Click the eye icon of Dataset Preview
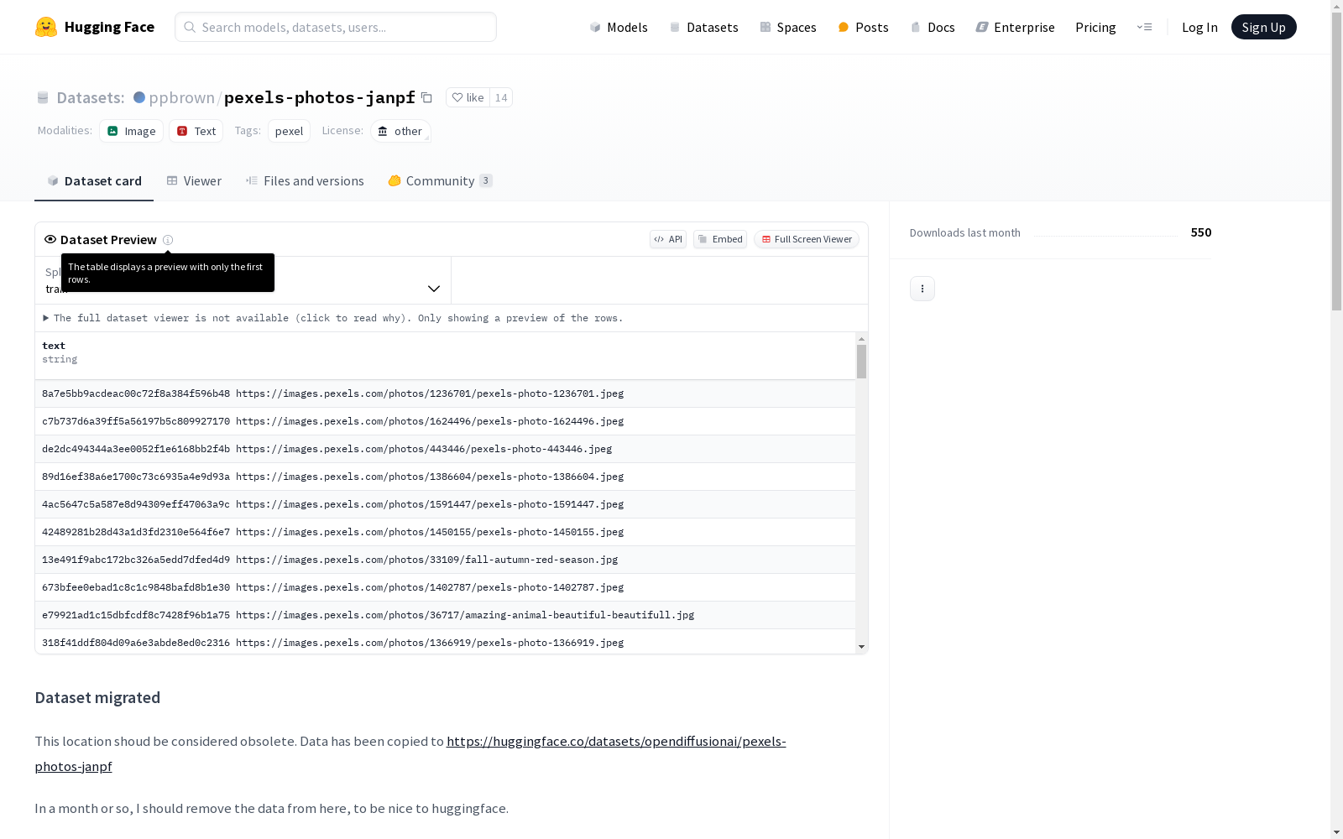Image resolution: width=1343 pixels, height=839 pixels. 50,239
